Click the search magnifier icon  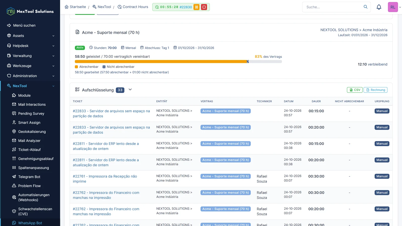click(365, 7)
